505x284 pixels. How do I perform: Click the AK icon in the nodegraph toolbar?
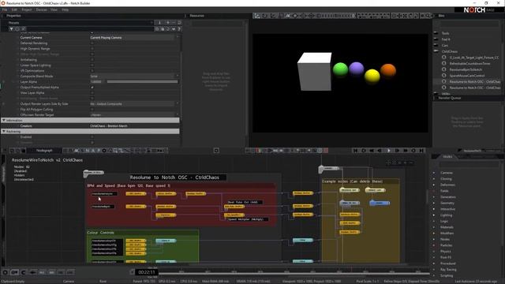coord(77,151)
